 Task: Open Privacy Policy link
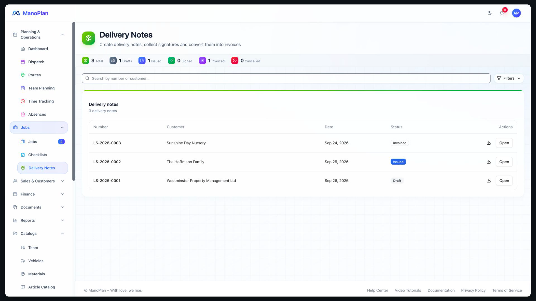(x=473, y=290)
